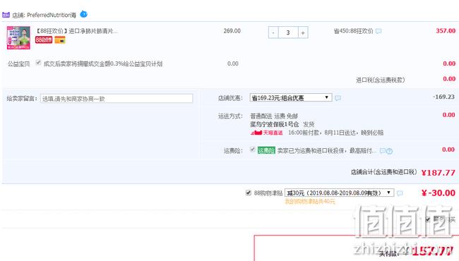This screenshot has height=261, width=459.
Task: Toggle the 运费险 checkbox
Action: tap(252, 150)
